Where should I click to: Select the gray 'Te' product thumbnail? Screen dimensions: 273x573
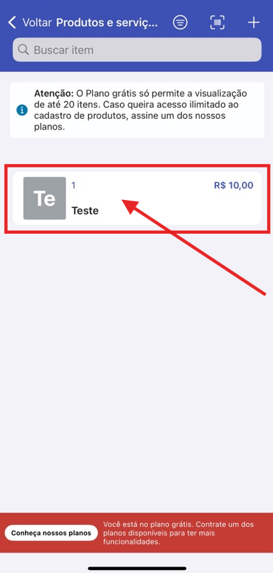tap(45, 199)
